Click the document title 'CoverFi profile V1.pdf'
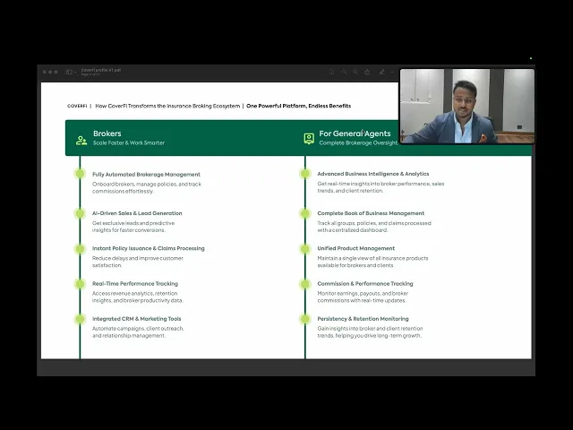Image resolution: width=573 pixels, height=430 pixels. (x=101, y=70)
